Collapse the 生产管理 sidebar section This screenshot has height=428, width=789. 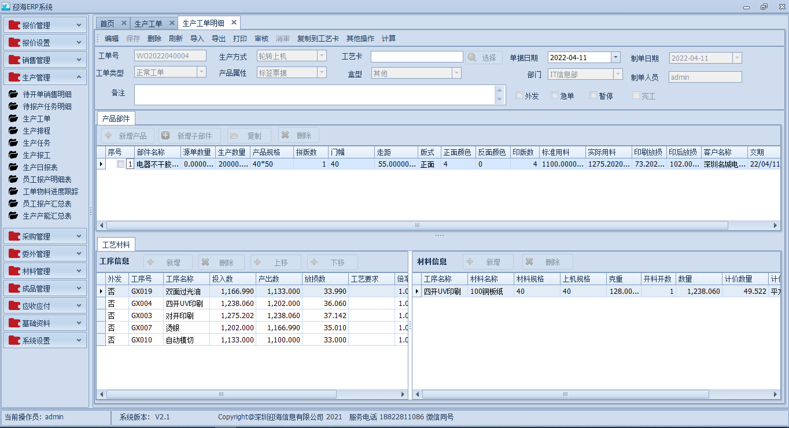[x=79, y=77]
